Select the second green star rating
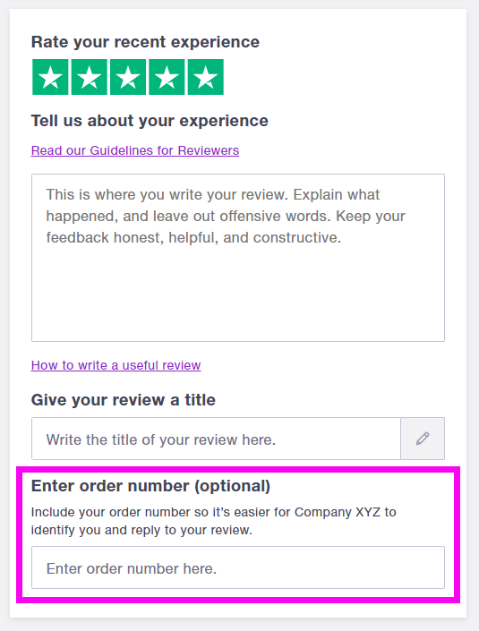The height and width of the screenshot is (631, 479). (x=89, y=77)
